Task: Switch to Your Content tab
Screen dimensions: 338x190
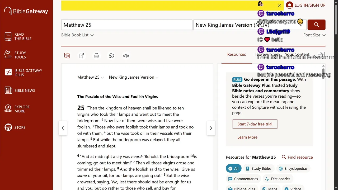Action: pyautogui.click(x=297, y=54)
